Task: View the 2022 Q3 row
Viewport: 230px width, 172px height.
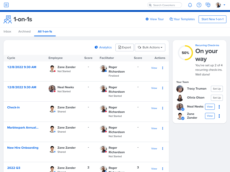Action: [x=154, y=169]
